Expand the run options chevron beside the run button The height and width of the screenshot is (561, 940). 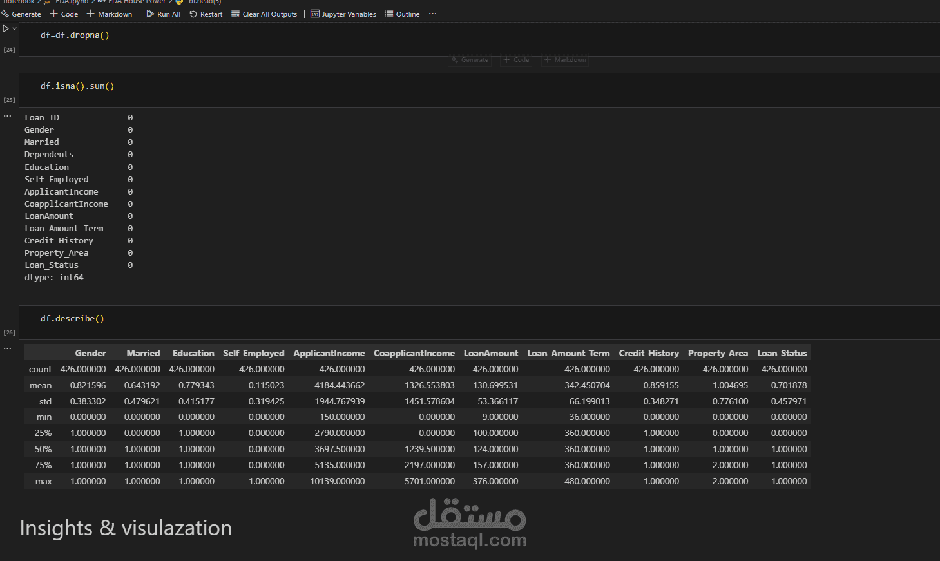click(14, 28)
